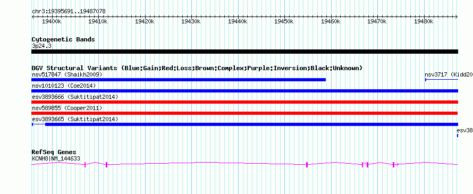Screen dimensions: 473x194
Task: Click the 19430k ruler tick label
Action: coord(191,22)
